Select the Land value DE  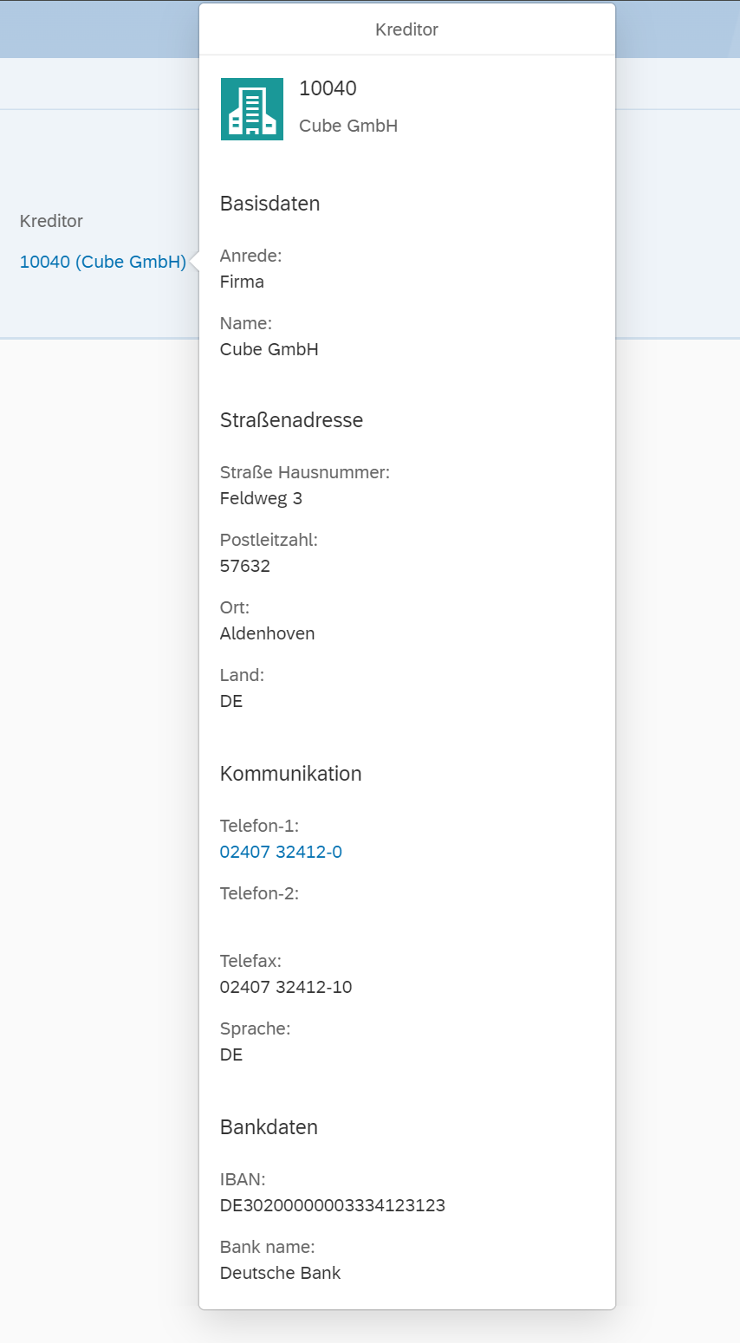coord(230,701)
